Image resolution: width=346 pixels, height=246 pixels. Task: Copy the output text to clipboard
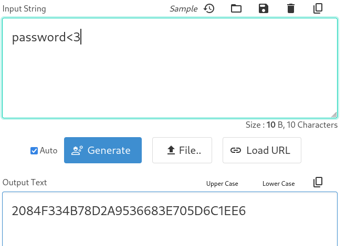(318, 182)
